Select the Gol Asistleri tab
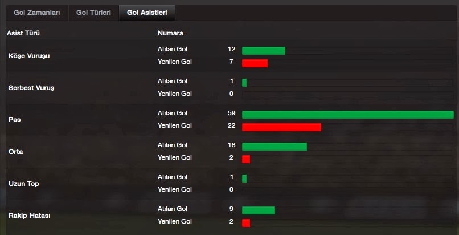The height and width of the screenshot is (235, 459). [147, 13]
